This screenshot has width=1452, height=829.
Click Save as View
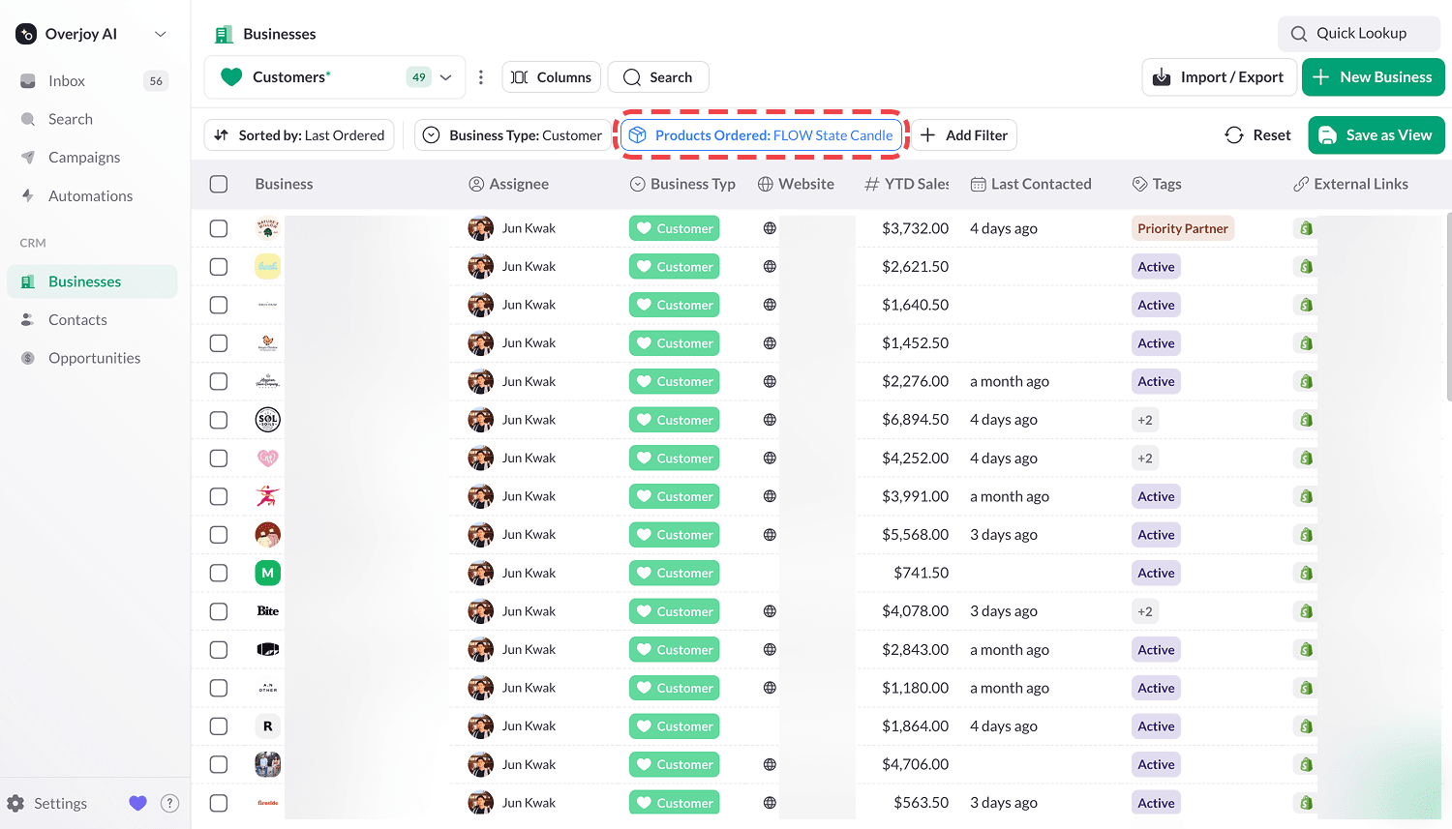point(1376,135)
